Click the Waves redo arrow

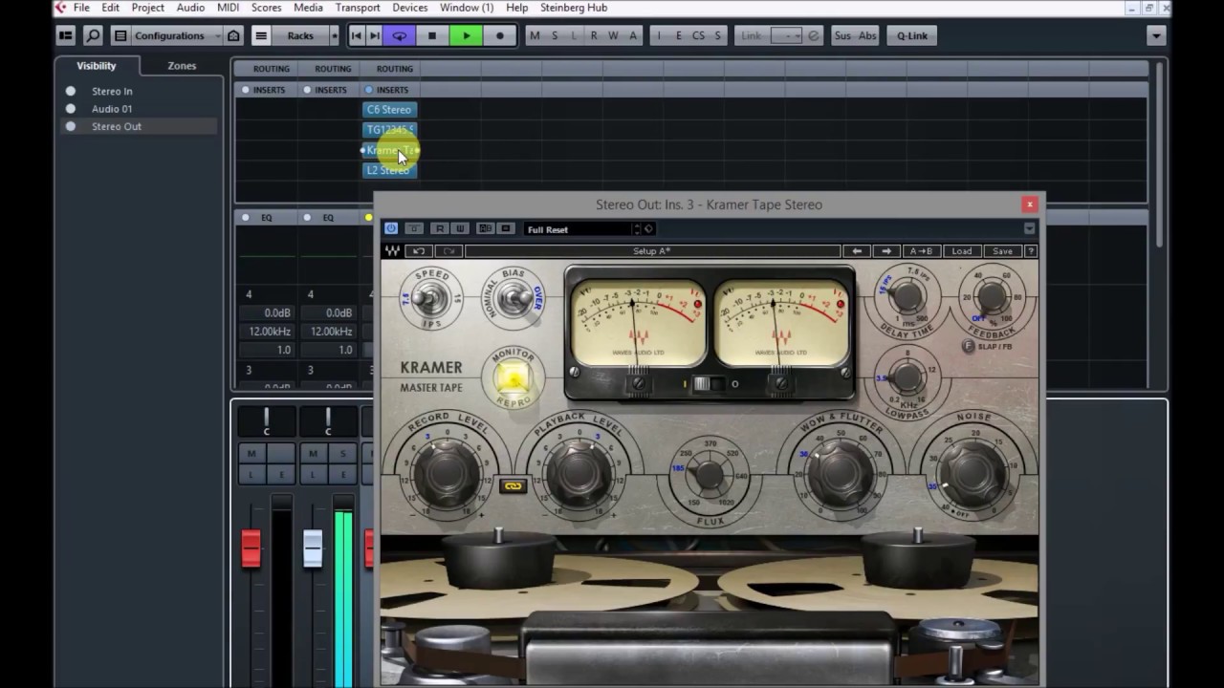tap(448, 251)
